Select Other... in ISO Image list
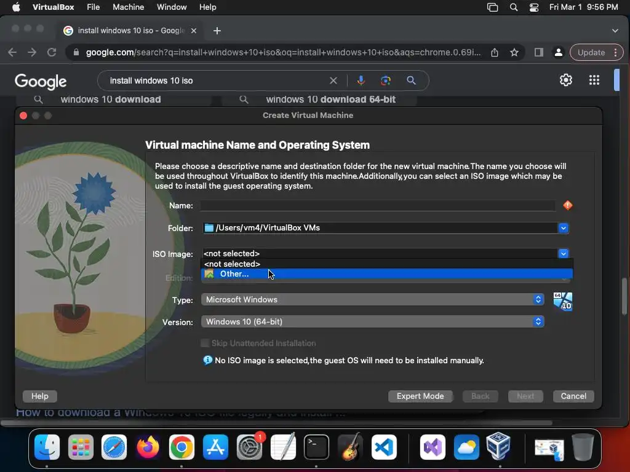Viewport: 630px width, 472px height. pos(386,273)
